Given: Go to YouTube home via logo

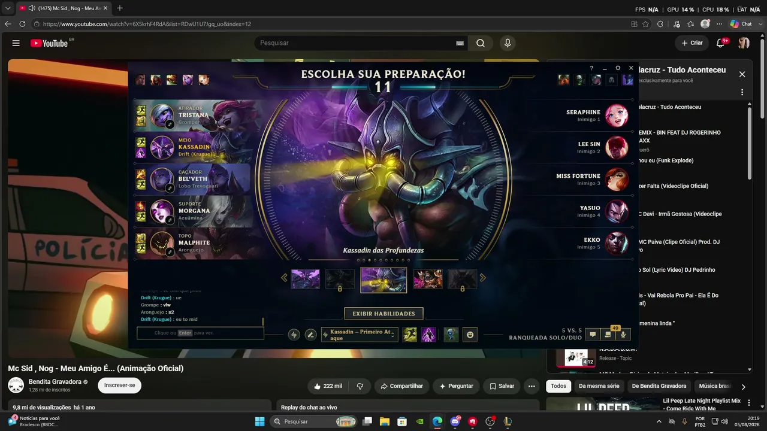Looking at the screenshot, I should [x=49, y=43].
